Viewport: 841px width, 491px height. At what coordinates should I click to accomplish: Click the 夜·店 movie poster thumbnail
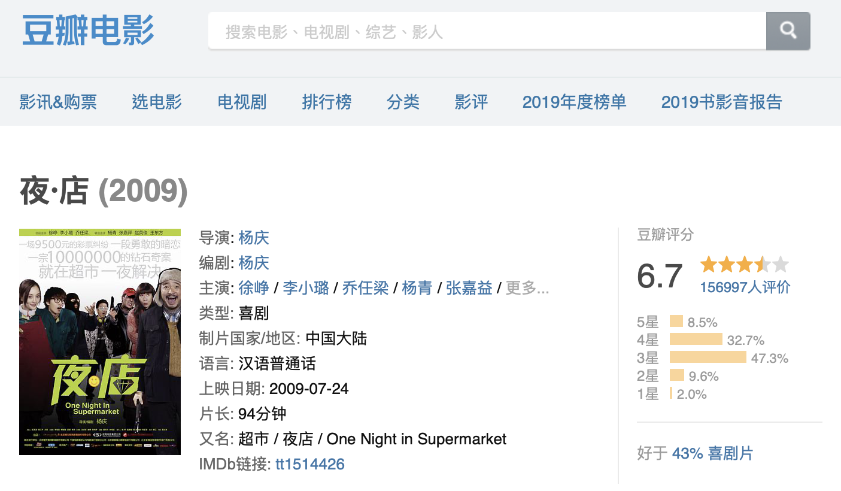(x=100, y=341)
